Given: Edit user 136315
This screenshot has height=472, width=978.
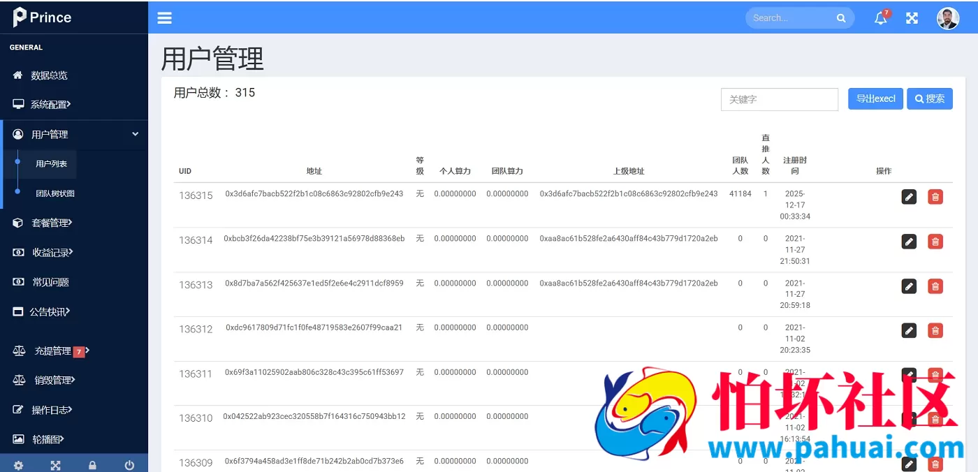Looking at the screenshot, I should pos(909,197).
